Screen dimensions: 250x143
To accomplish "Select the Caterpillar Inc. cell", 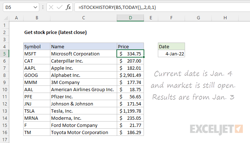I will tap(84, 61).
